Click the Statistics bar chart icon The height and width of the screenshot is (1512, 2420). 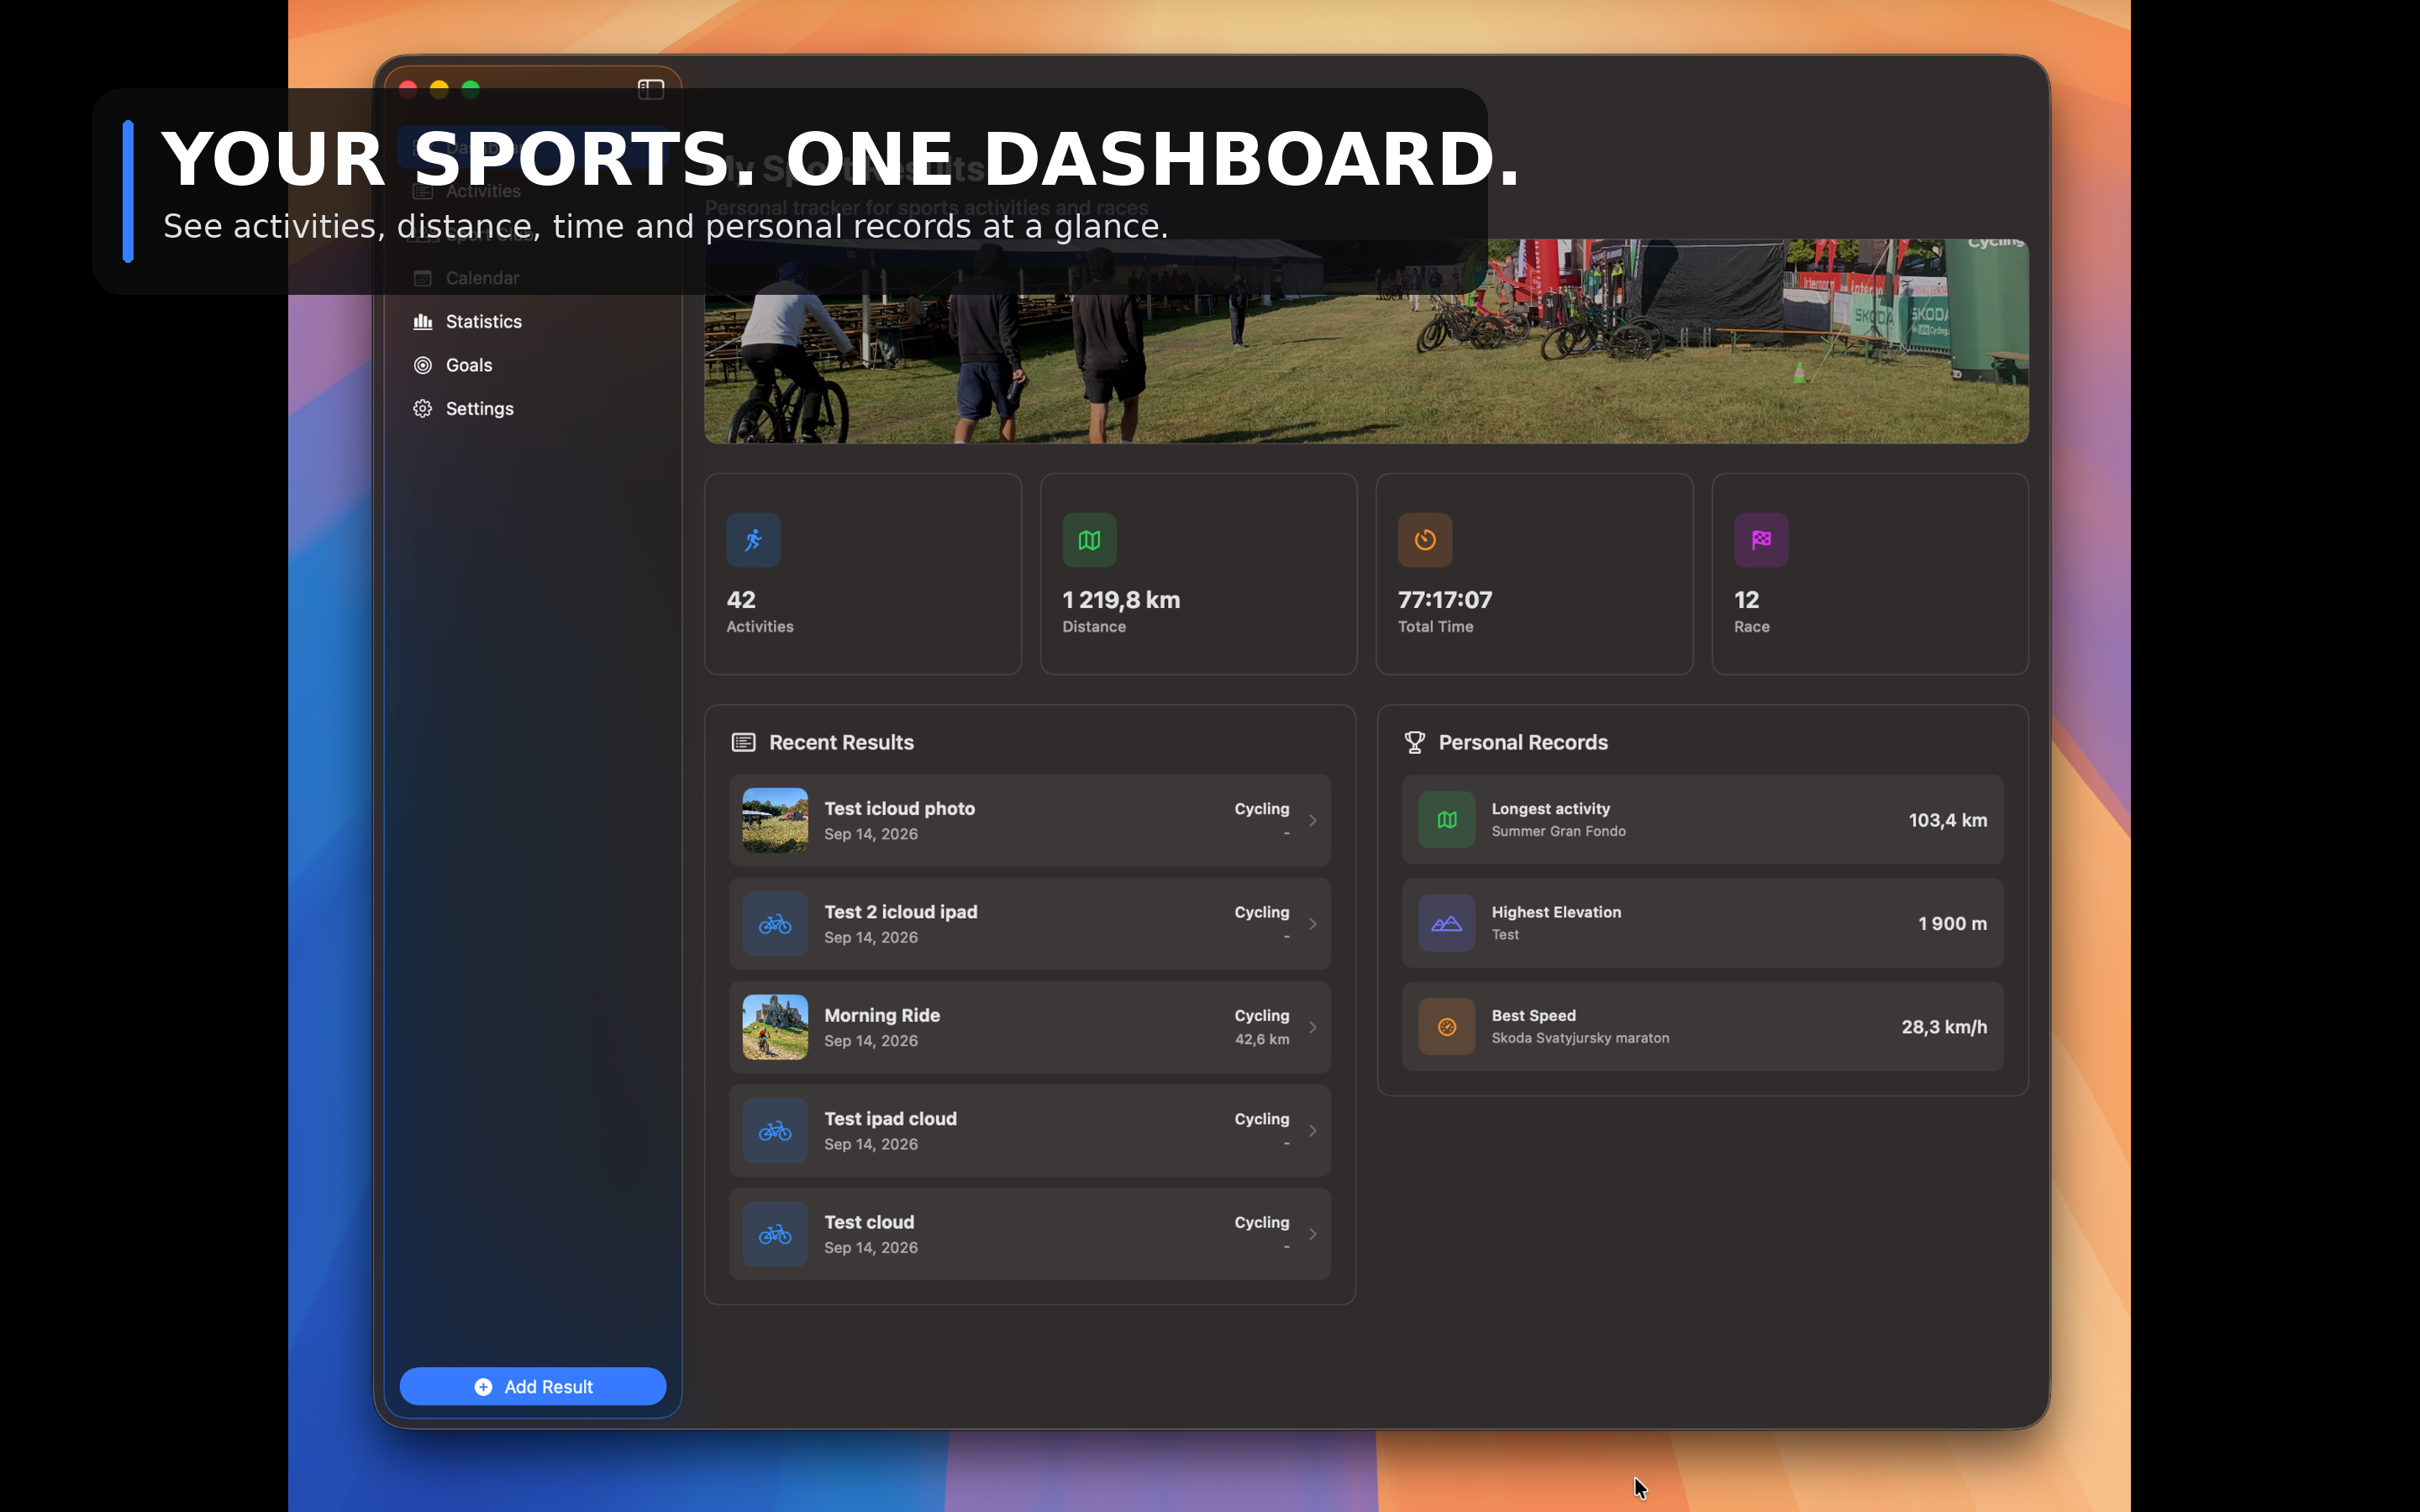[x=423, y=321]
